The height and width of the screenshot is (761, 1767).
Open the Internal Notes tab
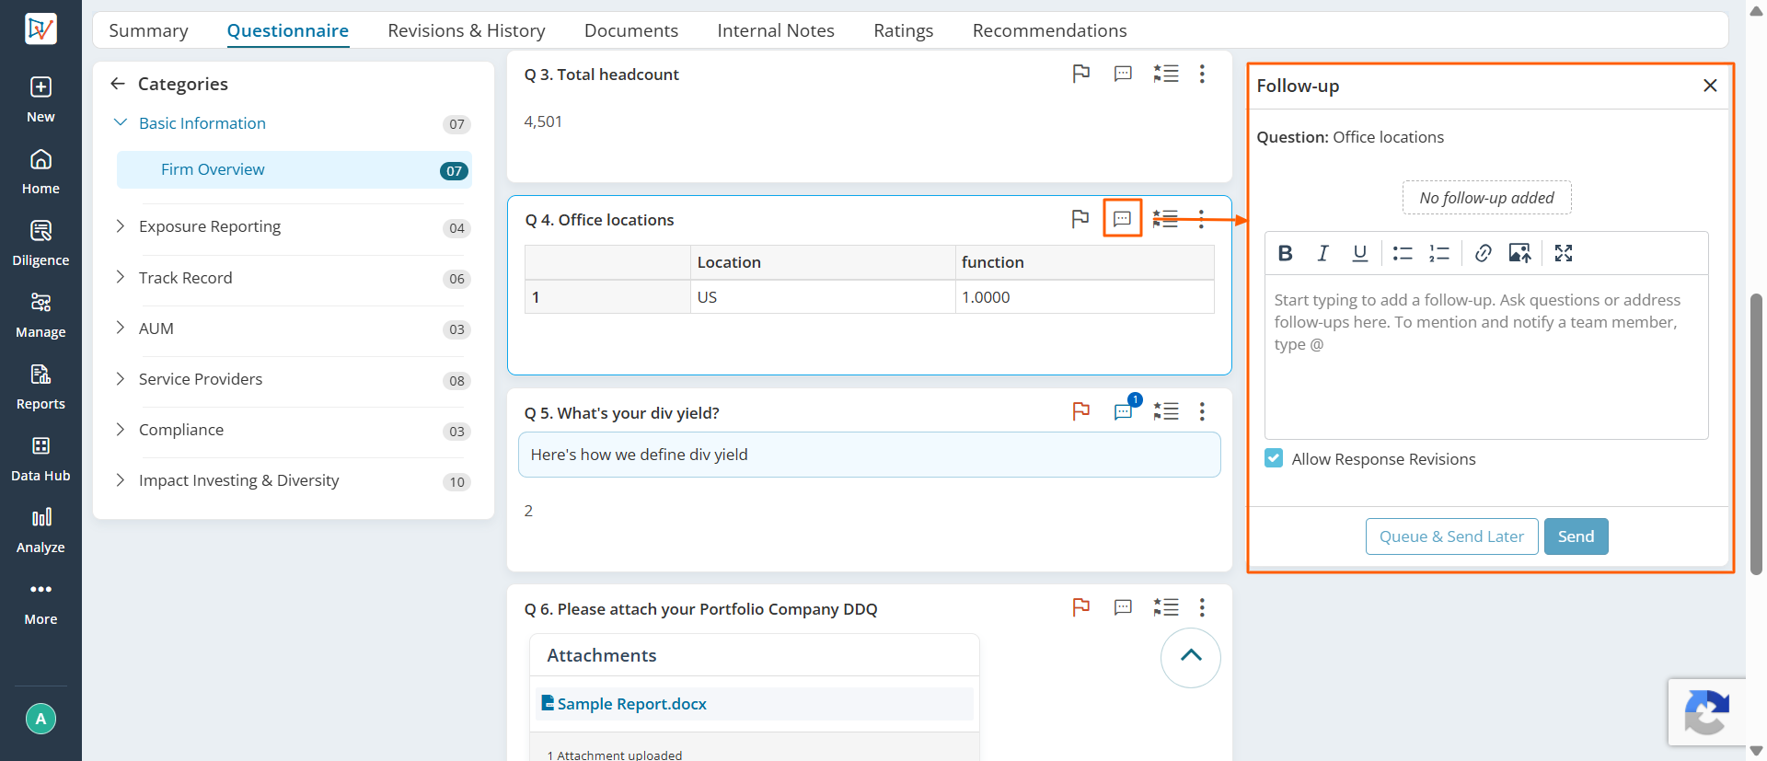pyautogui.click(x=776, y=30)
